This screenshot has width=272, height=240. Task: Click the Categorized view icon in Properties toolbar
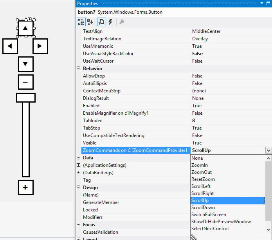81,22
